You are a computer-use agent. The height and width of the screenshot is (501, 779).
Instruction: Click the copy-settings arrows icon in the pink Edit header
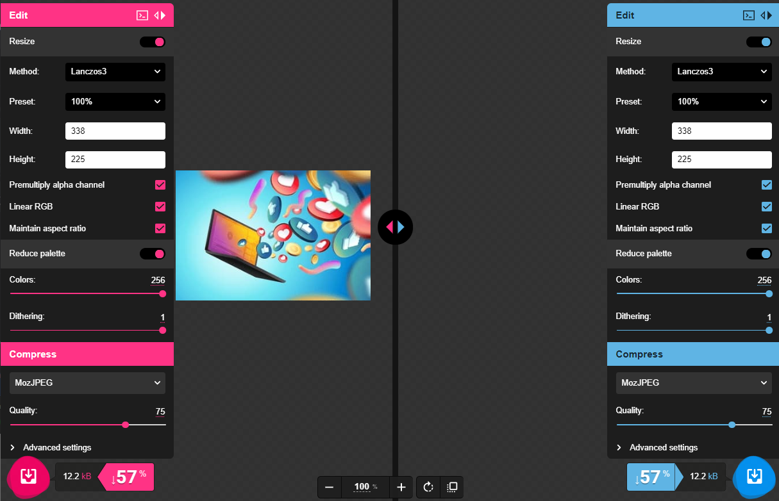point(160,15)
